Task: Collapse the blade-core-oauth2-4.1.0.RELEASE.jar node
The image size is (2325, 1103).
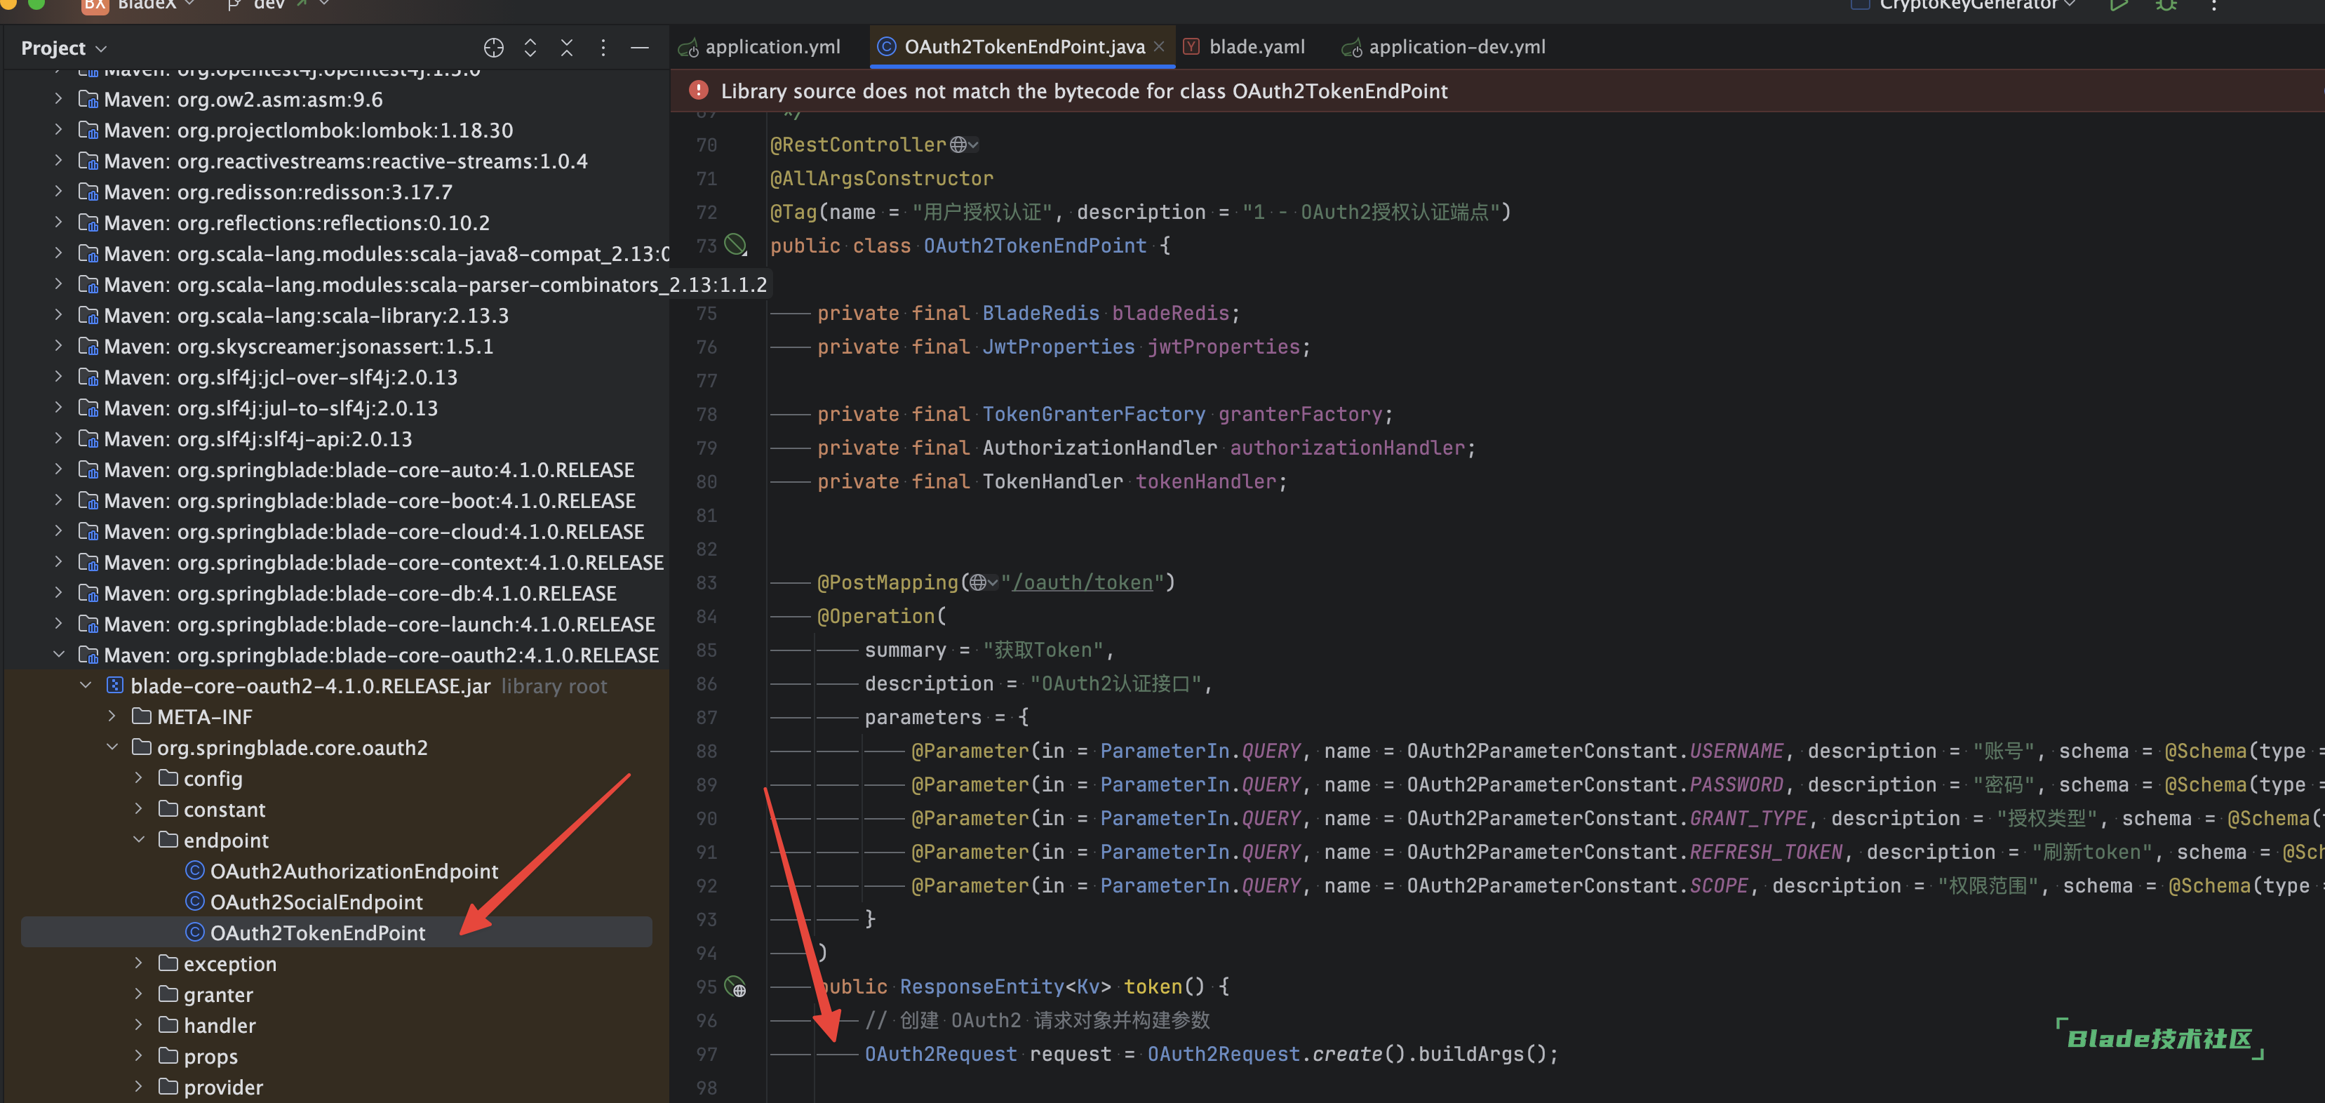Action: pos(86,685)
